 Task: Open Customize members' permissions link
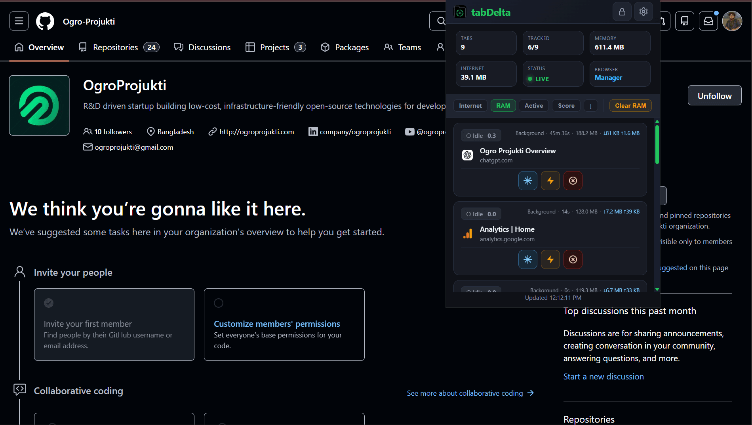pos(277,324)
